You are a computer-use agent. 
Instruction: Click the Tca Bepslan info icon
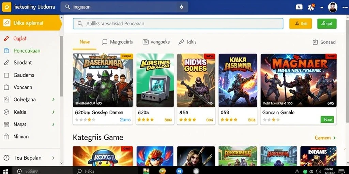tap(6, 158)
